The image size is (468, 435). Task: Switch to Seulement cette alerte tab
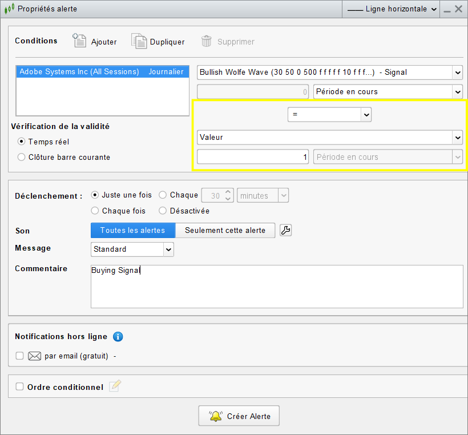pos(225,230)
